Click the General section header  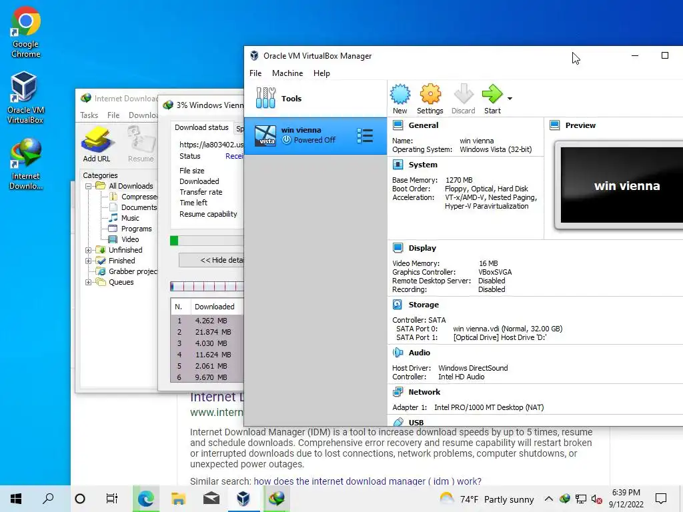(x=424, y=125)
